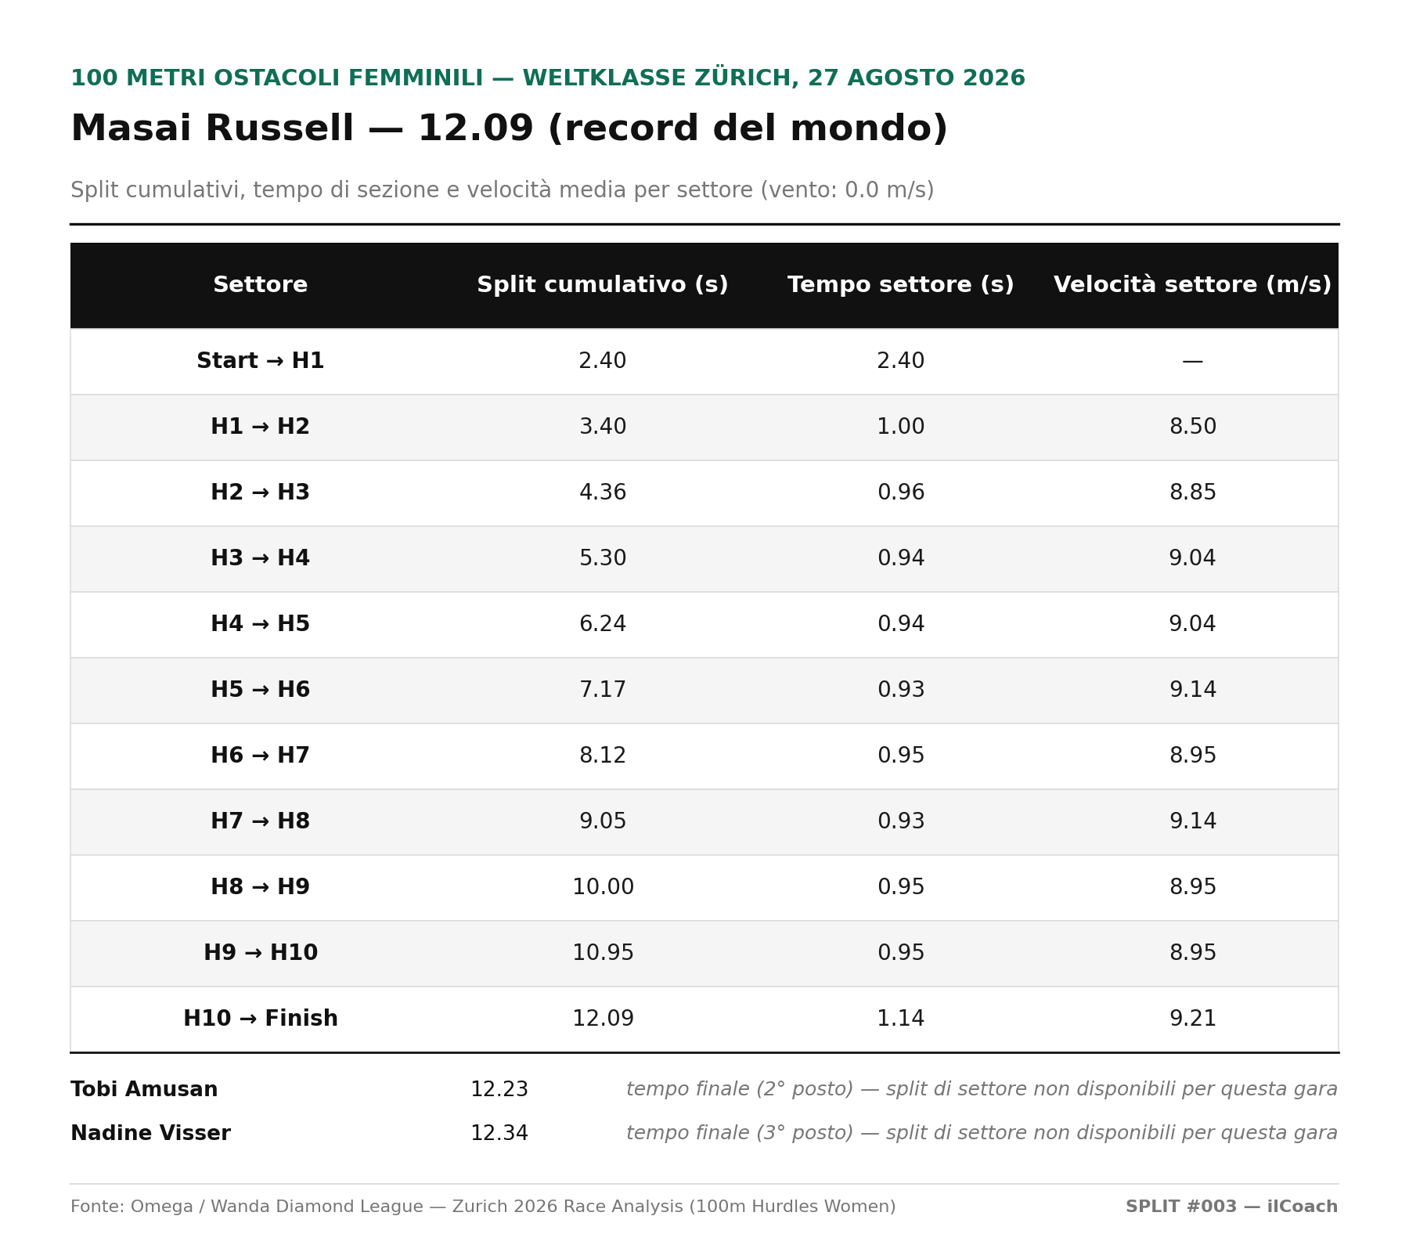Select the Split cumulativo (s) header

click(x=603, y=285)
